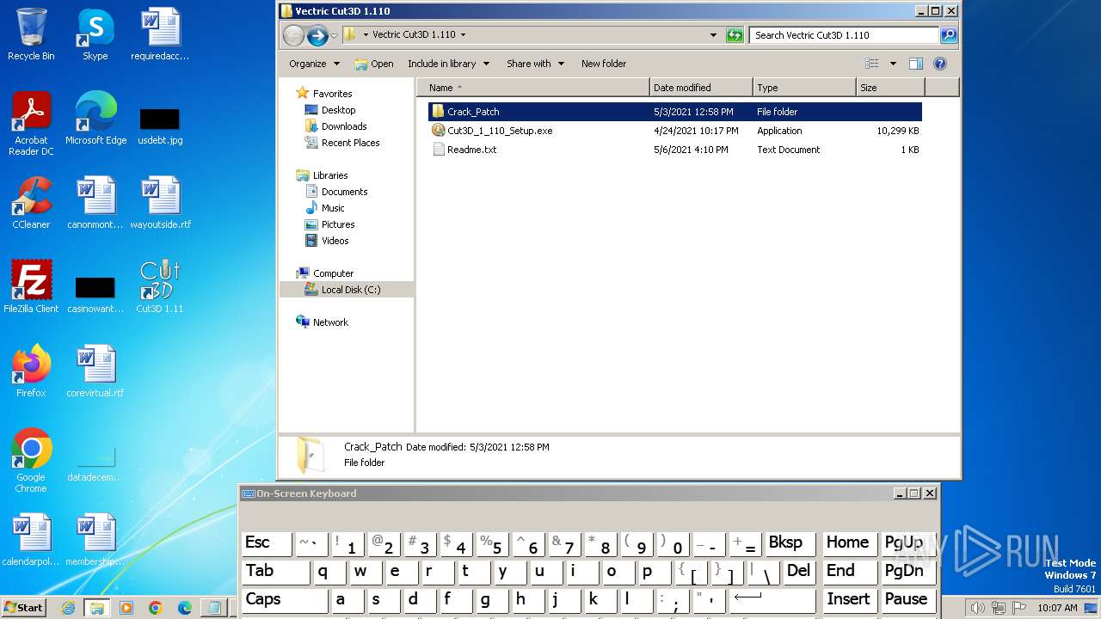Select the Cut3D_1_110_Setup.exe file

[674, 131]
